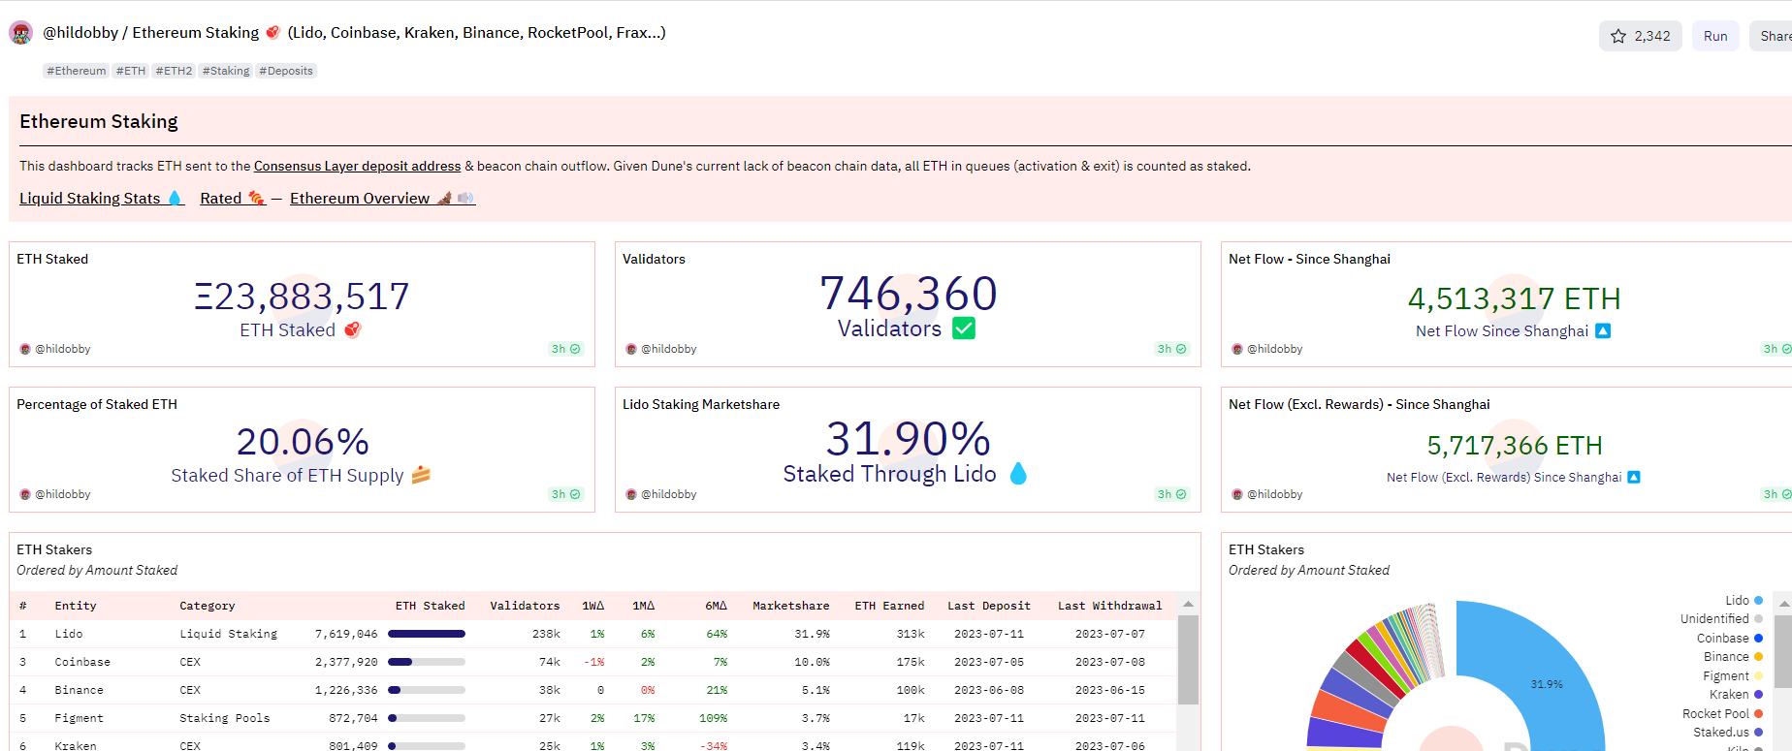1792x751 pixels.
Task: Open the Consensus Layer deposit address link
Action: tap(357, 167)
